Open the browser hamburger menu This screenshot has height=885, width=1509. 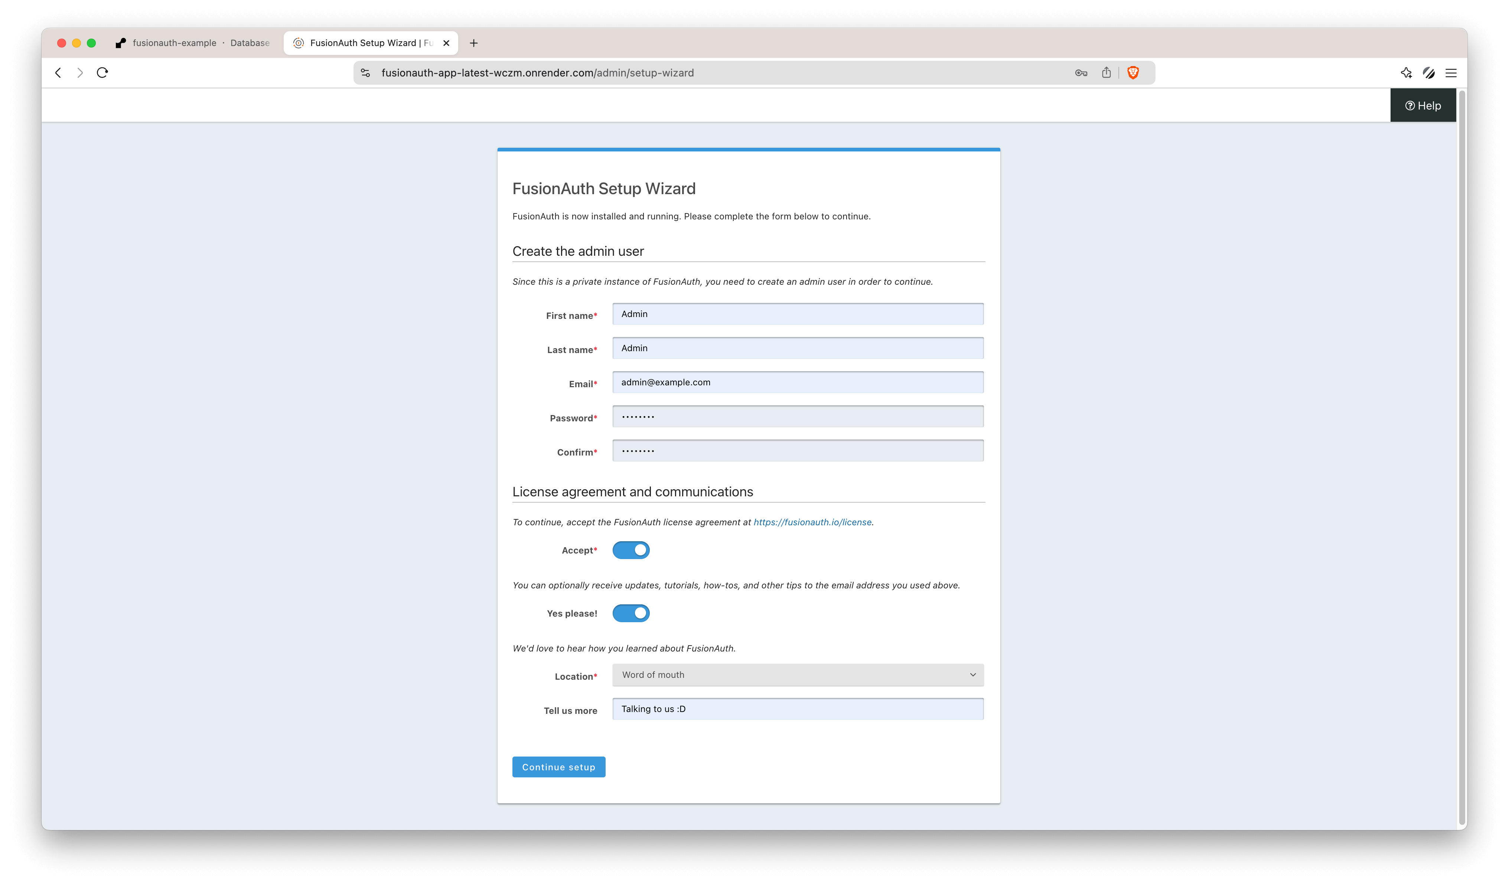(1451, 73)
